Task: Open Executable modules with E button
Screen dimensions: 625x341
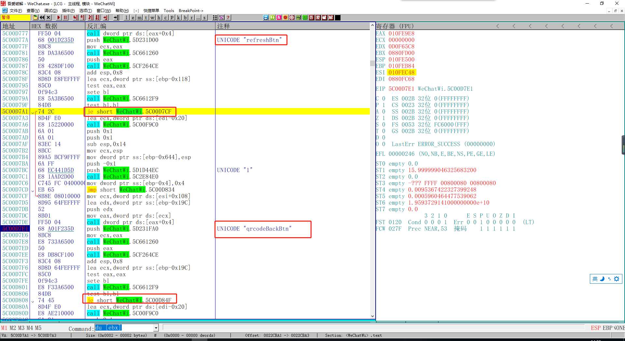Action: click(x=133, y=18)
